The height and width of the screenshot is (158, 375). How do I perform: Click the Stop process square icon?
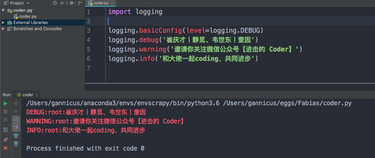[x=5, y=112]
